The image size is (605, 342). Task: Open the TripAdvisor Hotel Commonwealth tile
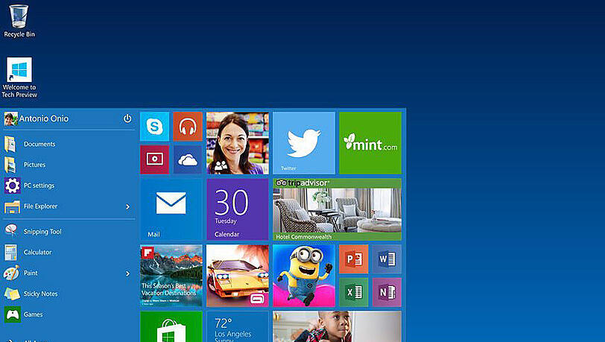point(338,209)
